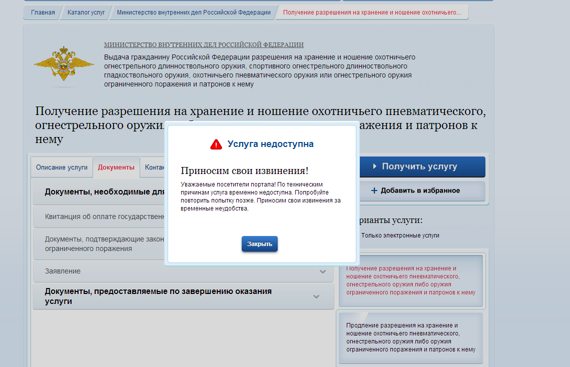The height and width of the screenshot is (367, 570).
Task: Close the dialog with the Закрыть button
Action: 259,244
